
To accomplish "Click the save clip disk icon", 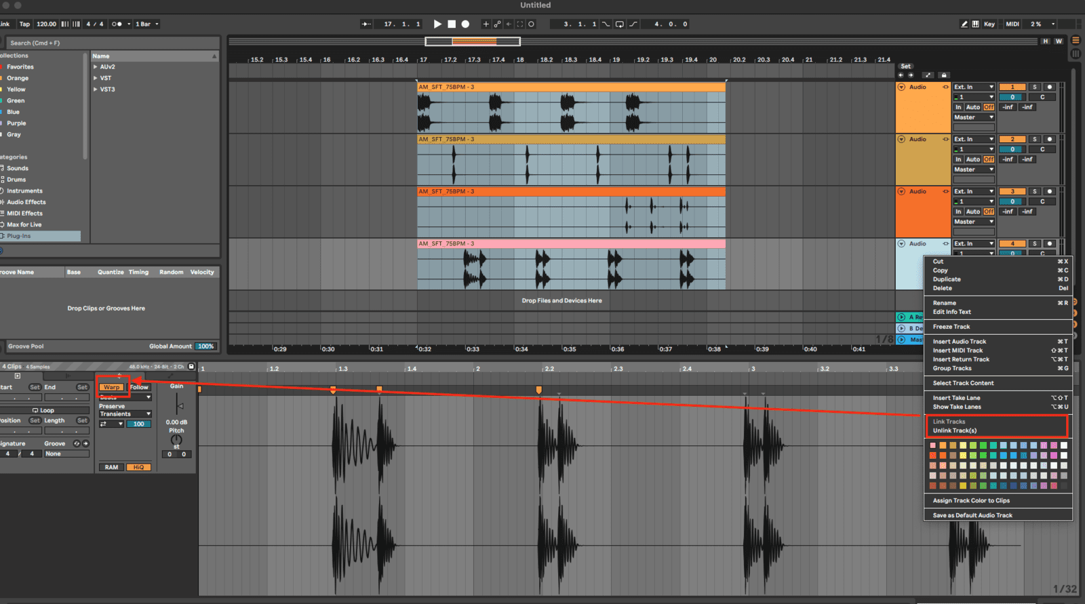I will (x=191, y=366).
